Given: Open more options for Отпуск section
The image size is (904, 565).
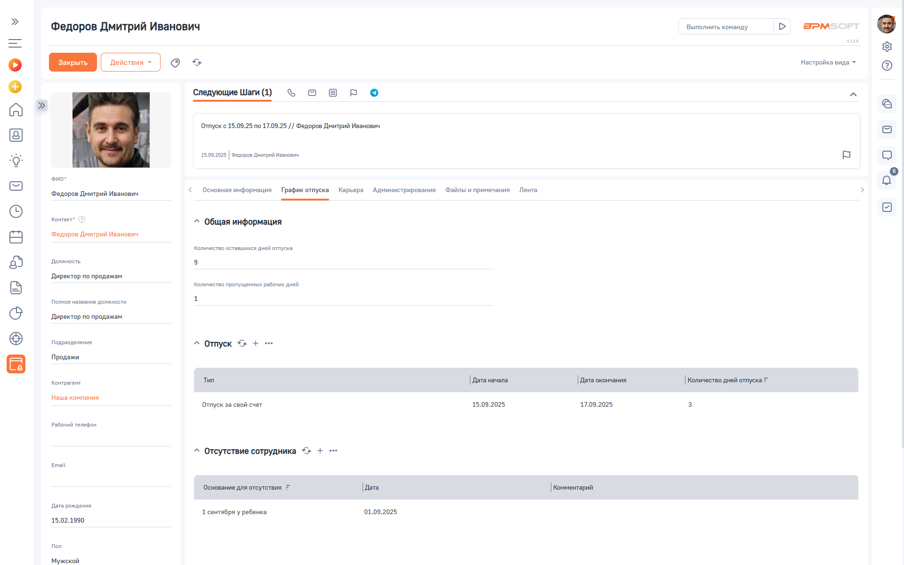Looking at the screenshot, I should coord(269,343).
